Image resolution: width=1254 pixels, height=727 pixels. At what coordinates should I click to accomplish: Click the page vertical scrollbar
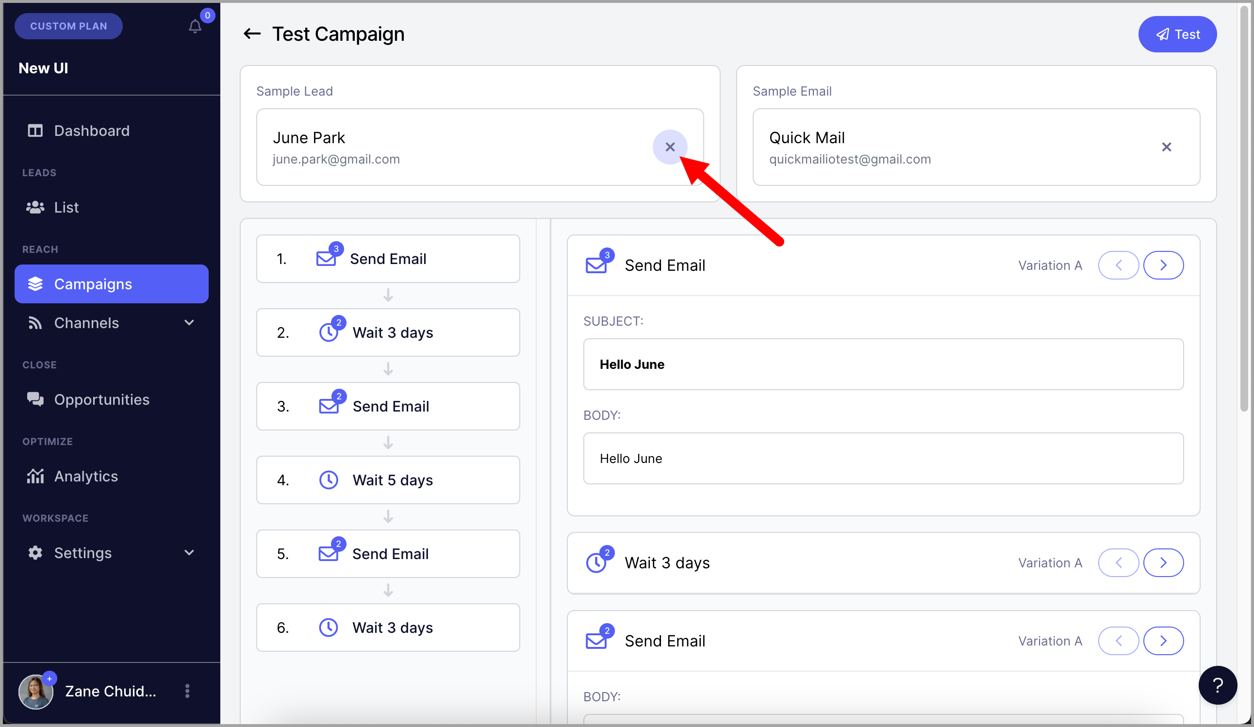click(x=1244, y=209)
